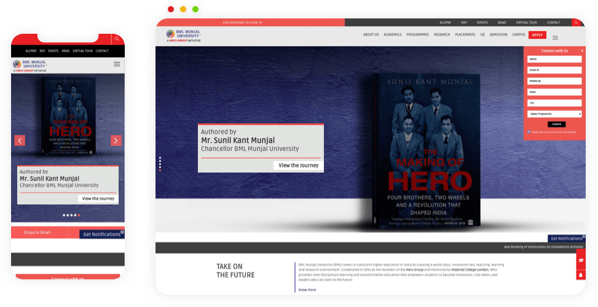Toggle 'I would like to receive more information' checkbox
This screenshot has width=598, height=307.
(x=529, y=132)
